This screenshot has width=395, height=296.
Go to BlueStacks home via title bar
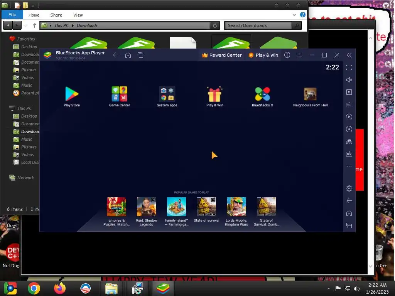point(128,55)
